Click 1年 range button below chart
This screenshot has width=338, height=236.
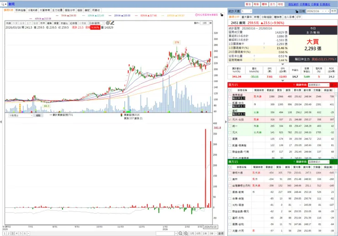[x=205, y=233]
